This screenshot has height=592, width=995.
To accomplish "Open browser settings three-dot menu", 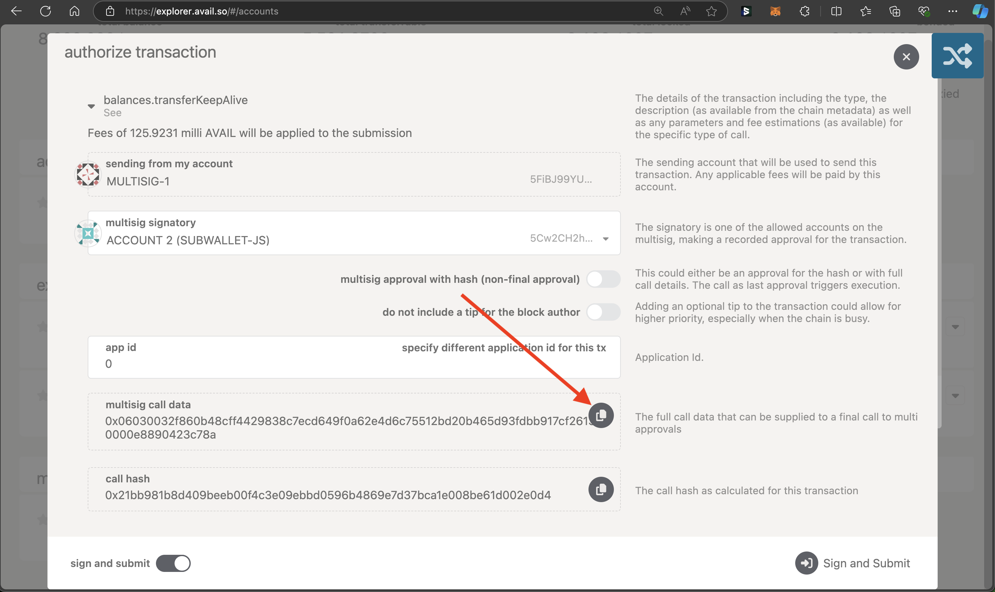I will click(952, 11).
